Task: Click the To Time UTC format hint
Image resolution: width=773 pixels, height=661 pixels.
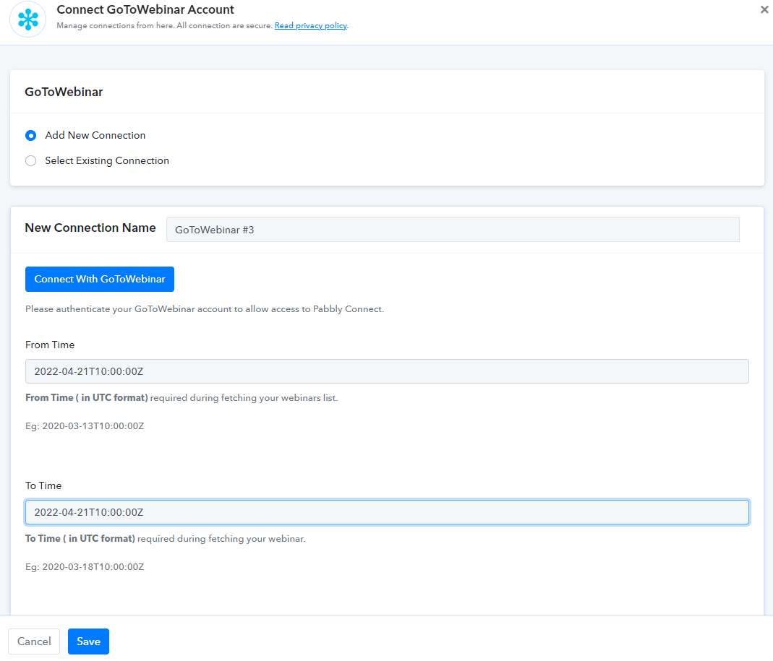Action: (x=165, y=539)
